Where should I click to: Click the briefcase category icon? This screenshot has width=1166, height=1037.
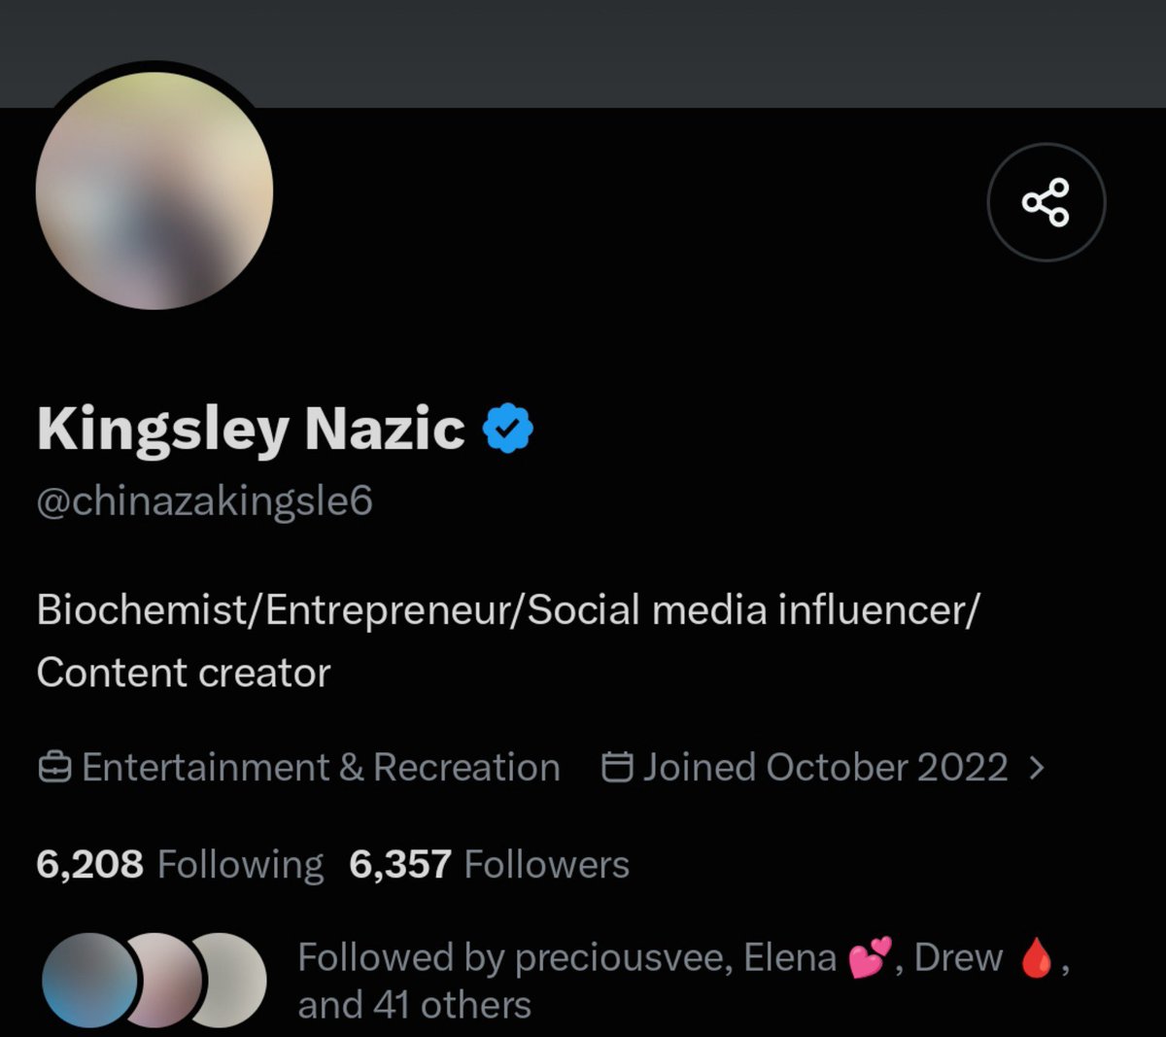coord(54,768)
